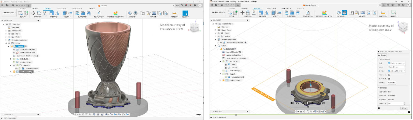Click the Modify lattice icon in left window
Image resolution: width=413 pixels, height=120 pixels.
tap(64, 13)
